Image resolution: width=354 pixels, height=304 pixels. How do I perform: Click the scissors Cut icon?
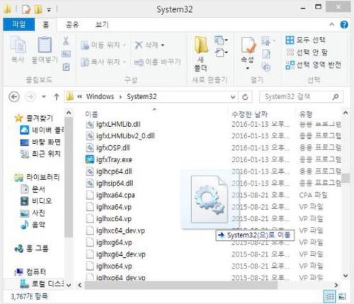(x=66, y=40)
